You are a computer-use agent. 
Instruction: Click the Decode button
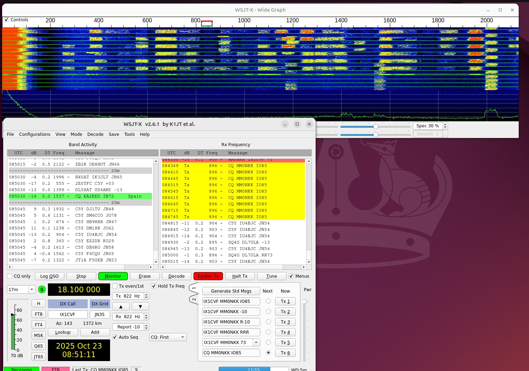click(176, 276)
